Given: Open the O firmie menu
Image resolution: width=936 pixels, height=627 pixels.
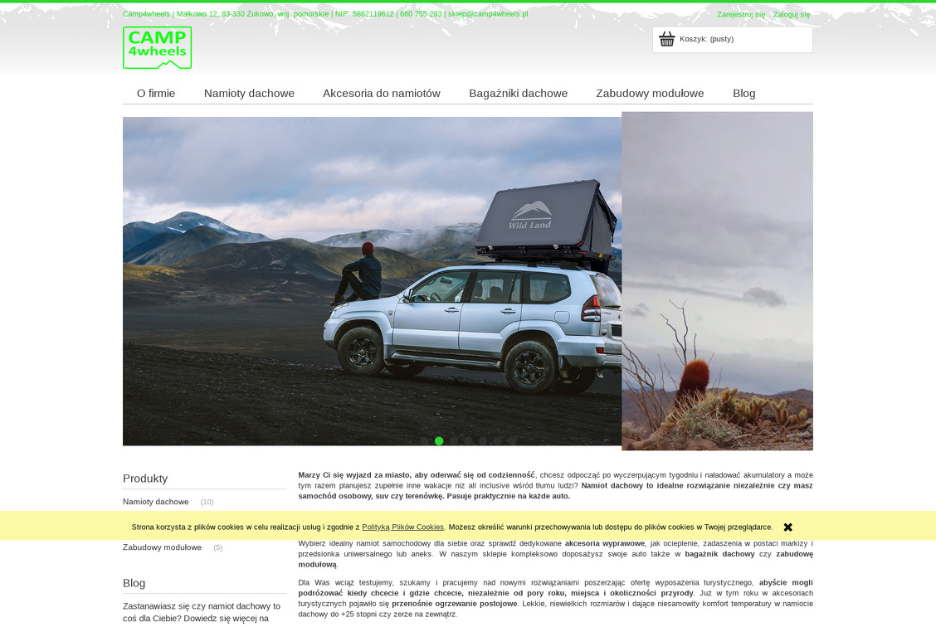Looking at the screenshot, I should pos(156,93).
